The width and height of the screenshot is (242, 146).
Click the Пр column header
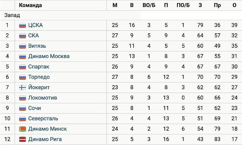(x=217, y=5)
